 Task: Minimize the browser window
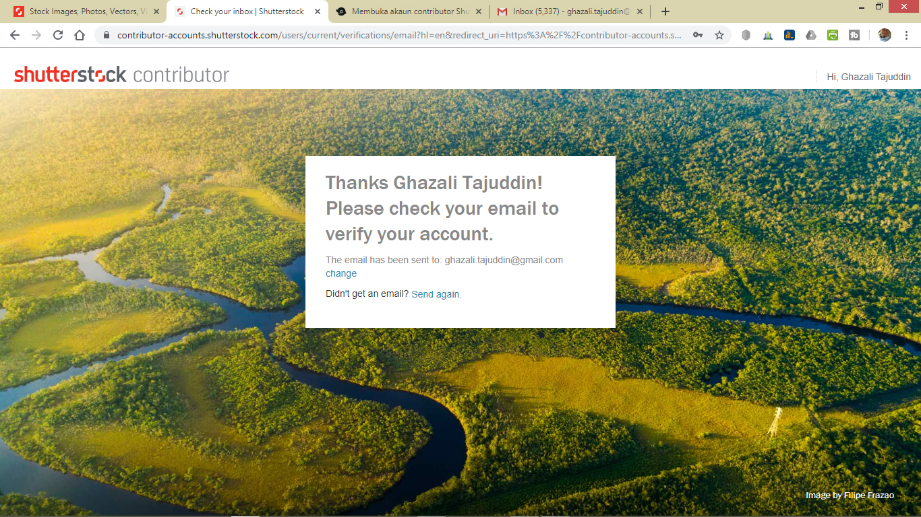[x=863, y=7]
